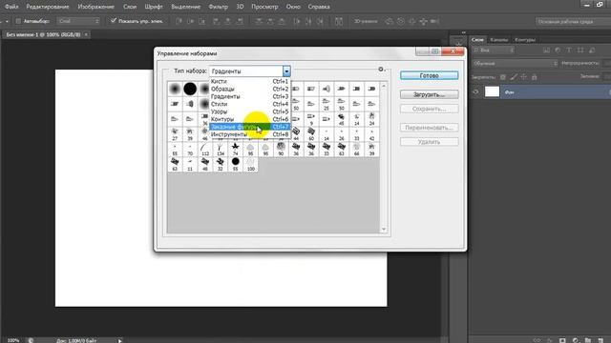611x343 pixels.
Task: Uncheck Показать упр. элем. checkbox
Action: 114,21
